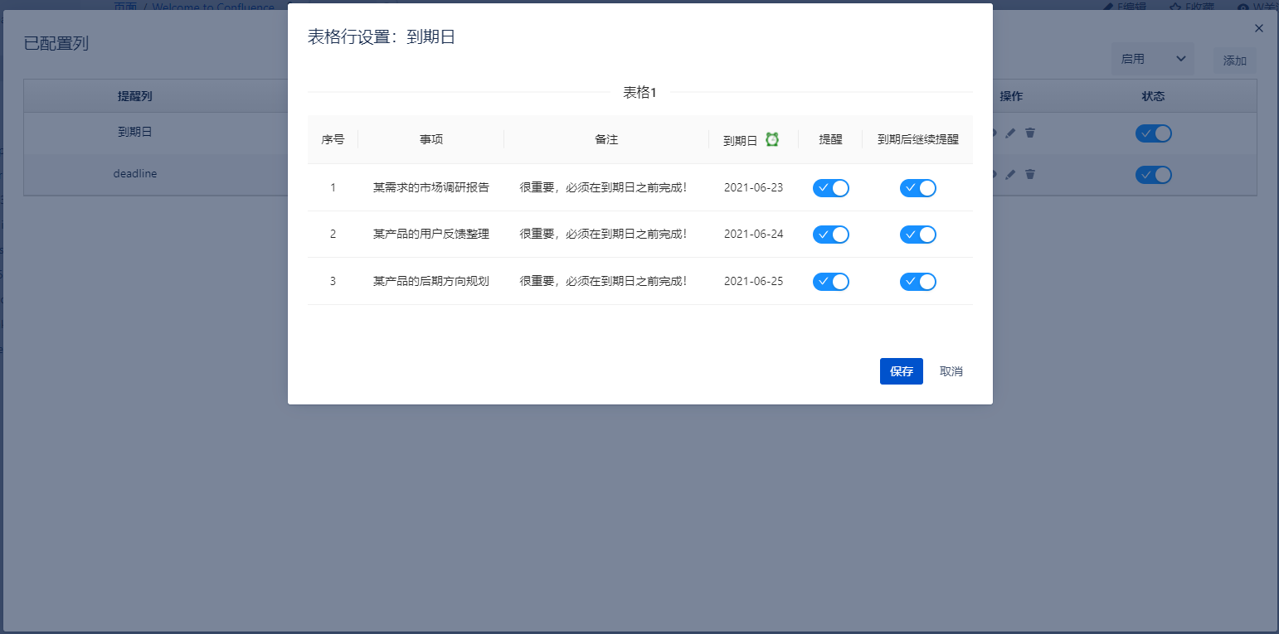Toggle 提醒 off for row 1 市场调研报告

point(830,188)
